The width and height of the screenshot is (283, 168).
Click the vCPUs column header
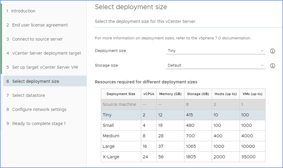[149, 94]
